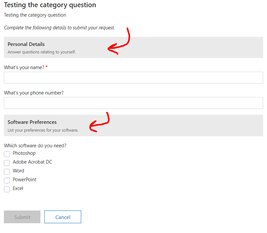Image resolution: width=267 pixels, height=233 pixels.
Task: Click the Cancel button
Action: tap(63, 217)
